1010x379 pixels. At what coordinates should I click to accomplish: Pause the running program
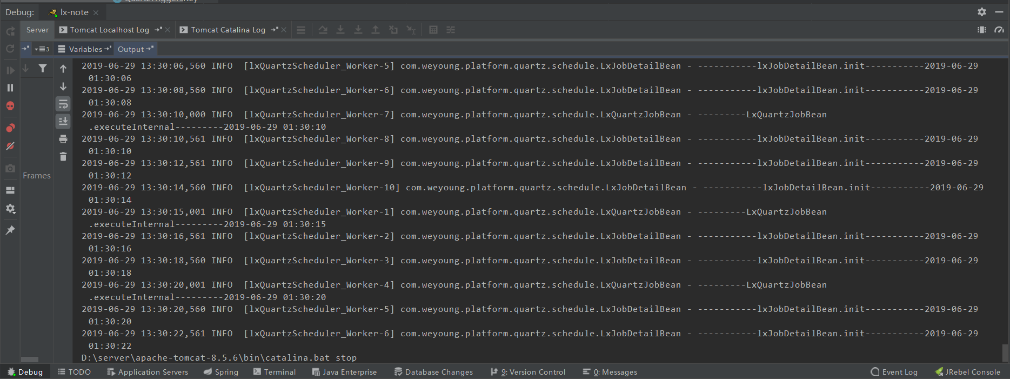(x=10, y=88)
